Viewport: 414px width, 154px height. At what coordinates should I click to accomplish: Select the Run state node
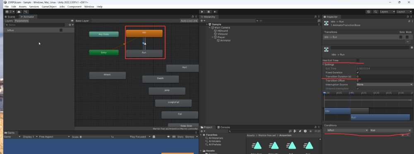point(144,53)
